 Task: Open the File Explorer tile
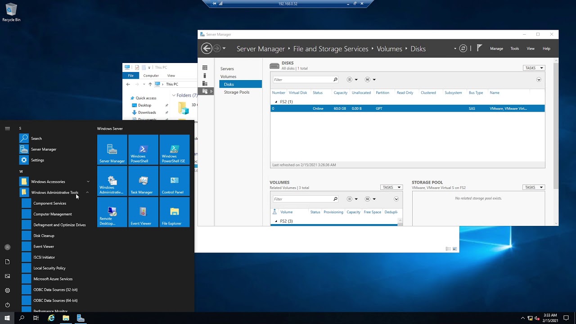click(175, 212)
